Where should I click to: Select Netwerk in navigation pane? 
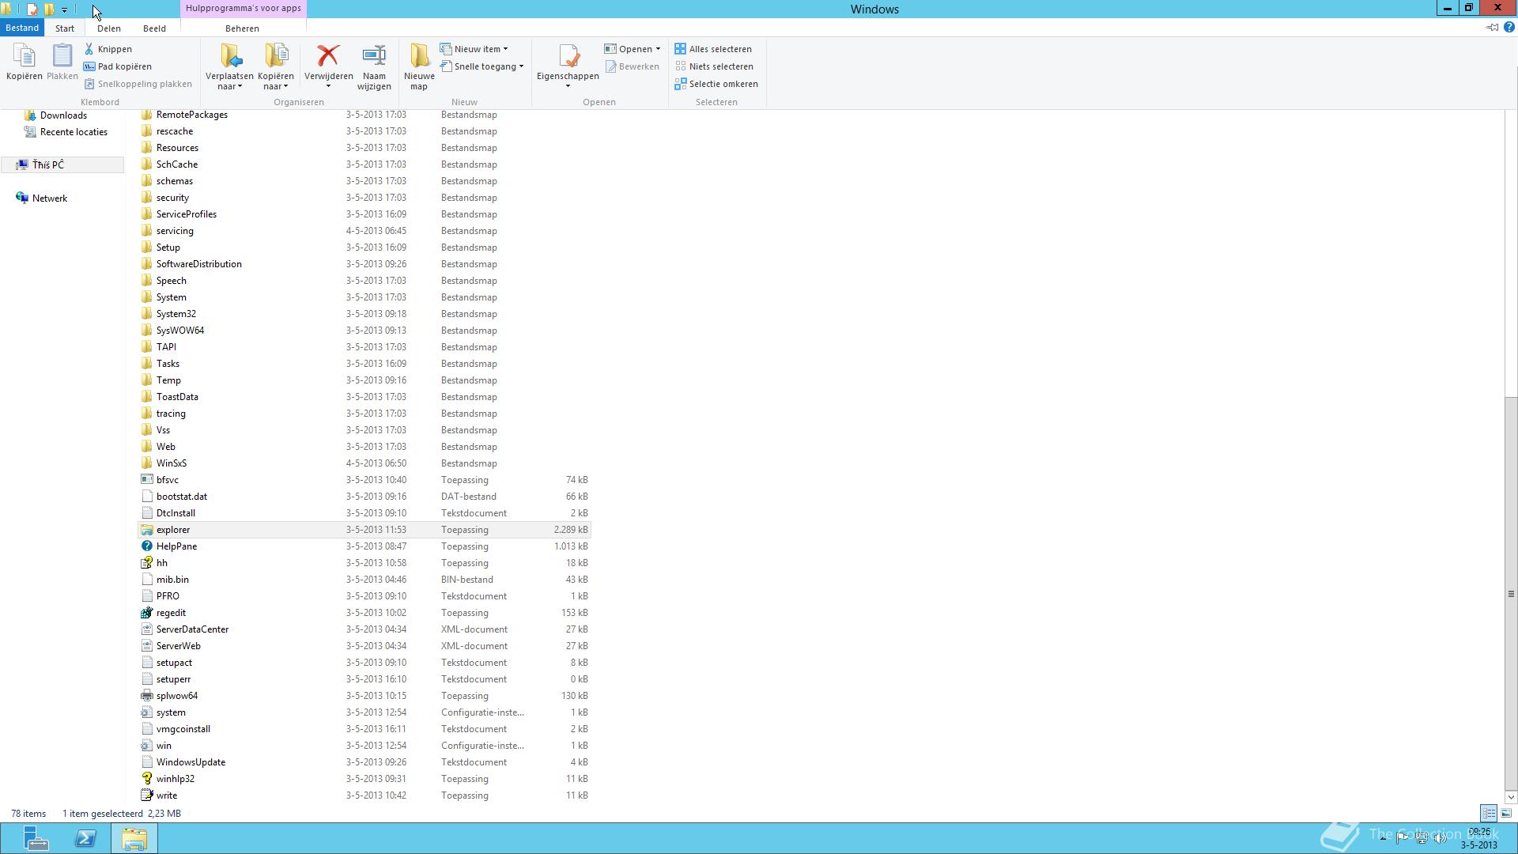[49, 198]
